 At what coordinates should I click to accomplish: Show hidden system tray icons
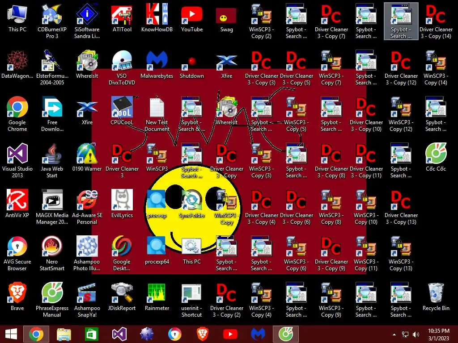pyautogui.click(x=394, y=335)
